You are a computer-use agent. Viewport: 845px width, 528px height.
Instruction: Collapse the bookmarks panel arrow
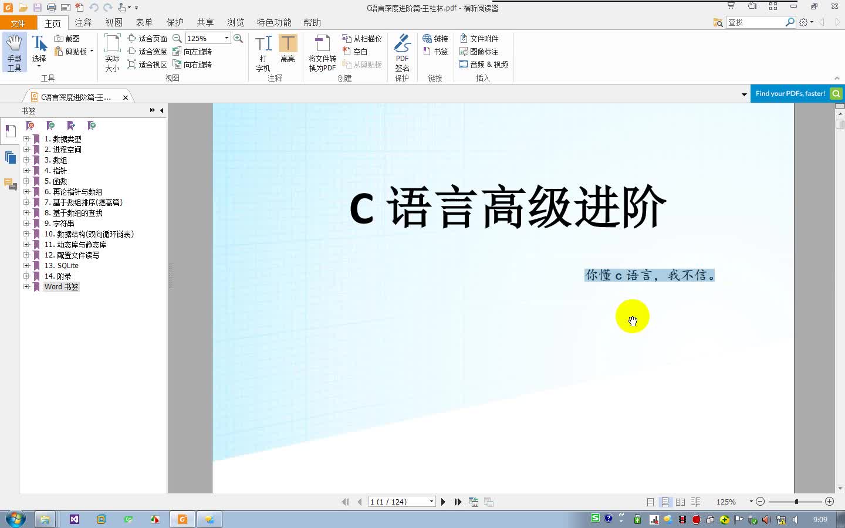click(x=162, y=110)
